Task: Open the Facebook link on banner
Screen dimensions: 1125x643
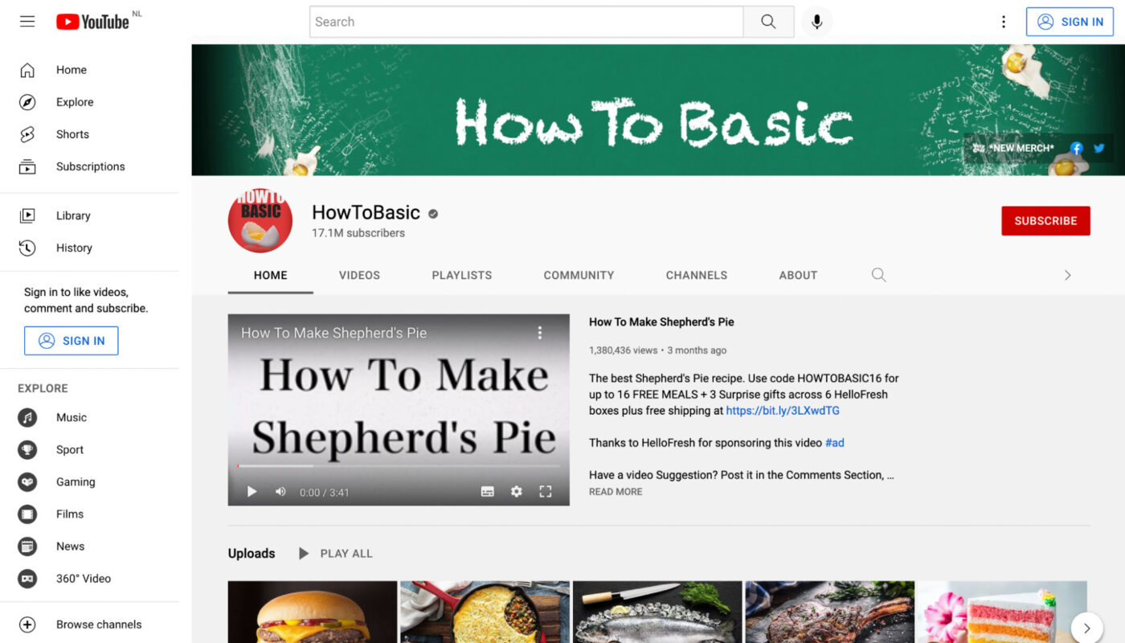Action: [1077, 148]
